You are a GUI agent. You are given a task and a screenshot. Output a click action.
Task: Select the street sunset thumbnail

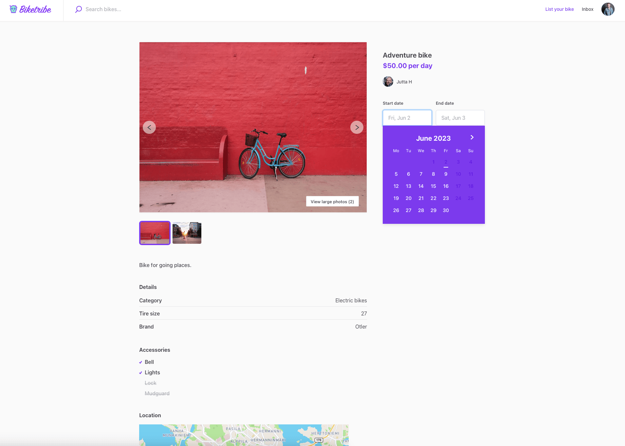(187, 233)
